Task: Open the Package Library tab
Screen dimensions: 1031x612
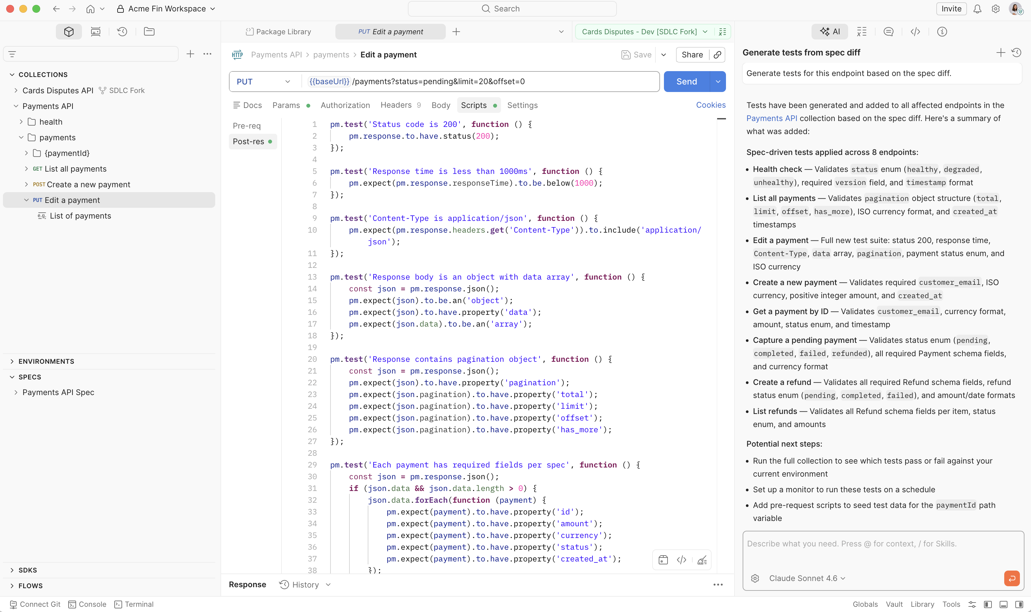Action: tap(279, 32)
